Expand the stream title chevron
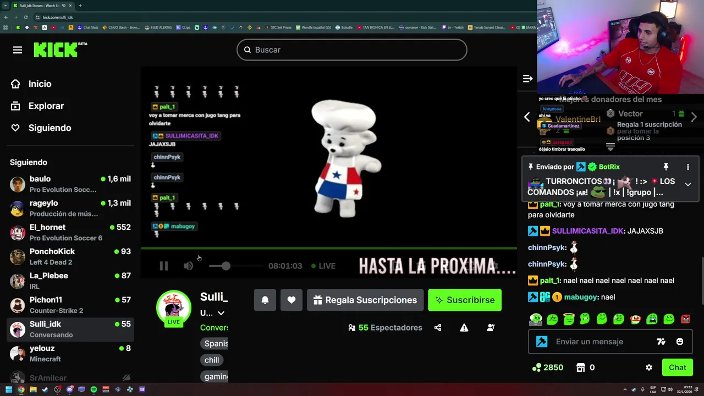This screenshot has height=396, width=704. [221, 313]
